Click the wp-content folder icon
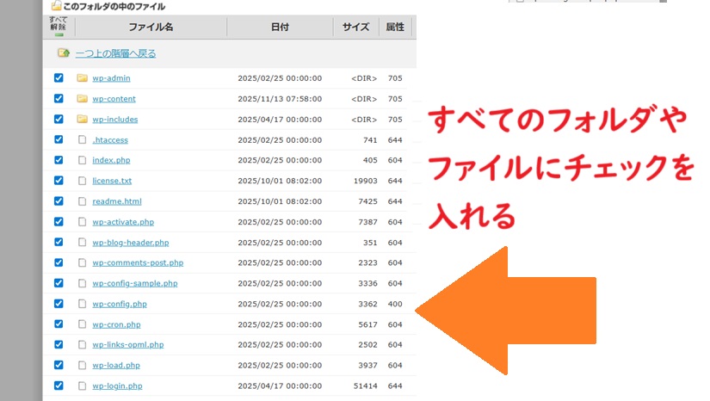 [x=82, y=98]
